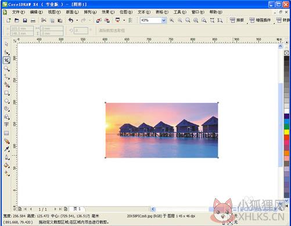Select the Polygon/Spiral tool in toolbox
The width and height of the screenshot is (291, 226).
(6, 109)
